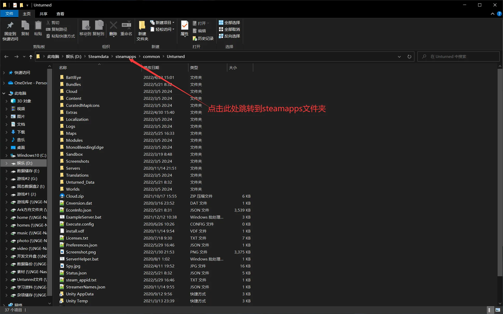The width and height of the screenshot is (503, 314).
Task: Open the address bar history dropdown
Action: [399, 57]
